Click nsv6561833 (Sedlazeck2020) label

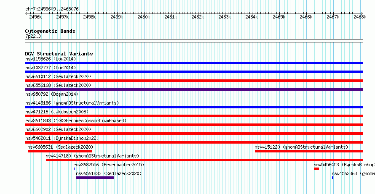109,173
